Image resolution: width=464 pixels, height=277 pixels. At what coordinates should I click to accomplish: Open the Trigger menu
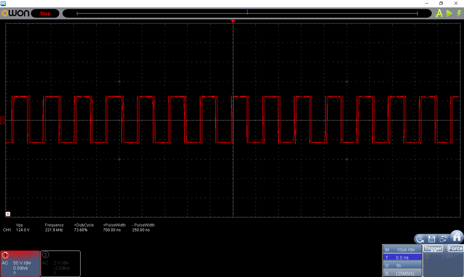click(x=433, y=248)
